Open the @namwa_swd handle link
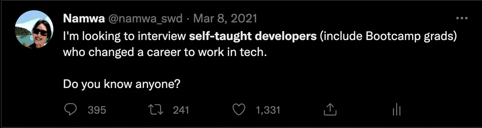The image size is (482, 128). (x=146, y=19)
